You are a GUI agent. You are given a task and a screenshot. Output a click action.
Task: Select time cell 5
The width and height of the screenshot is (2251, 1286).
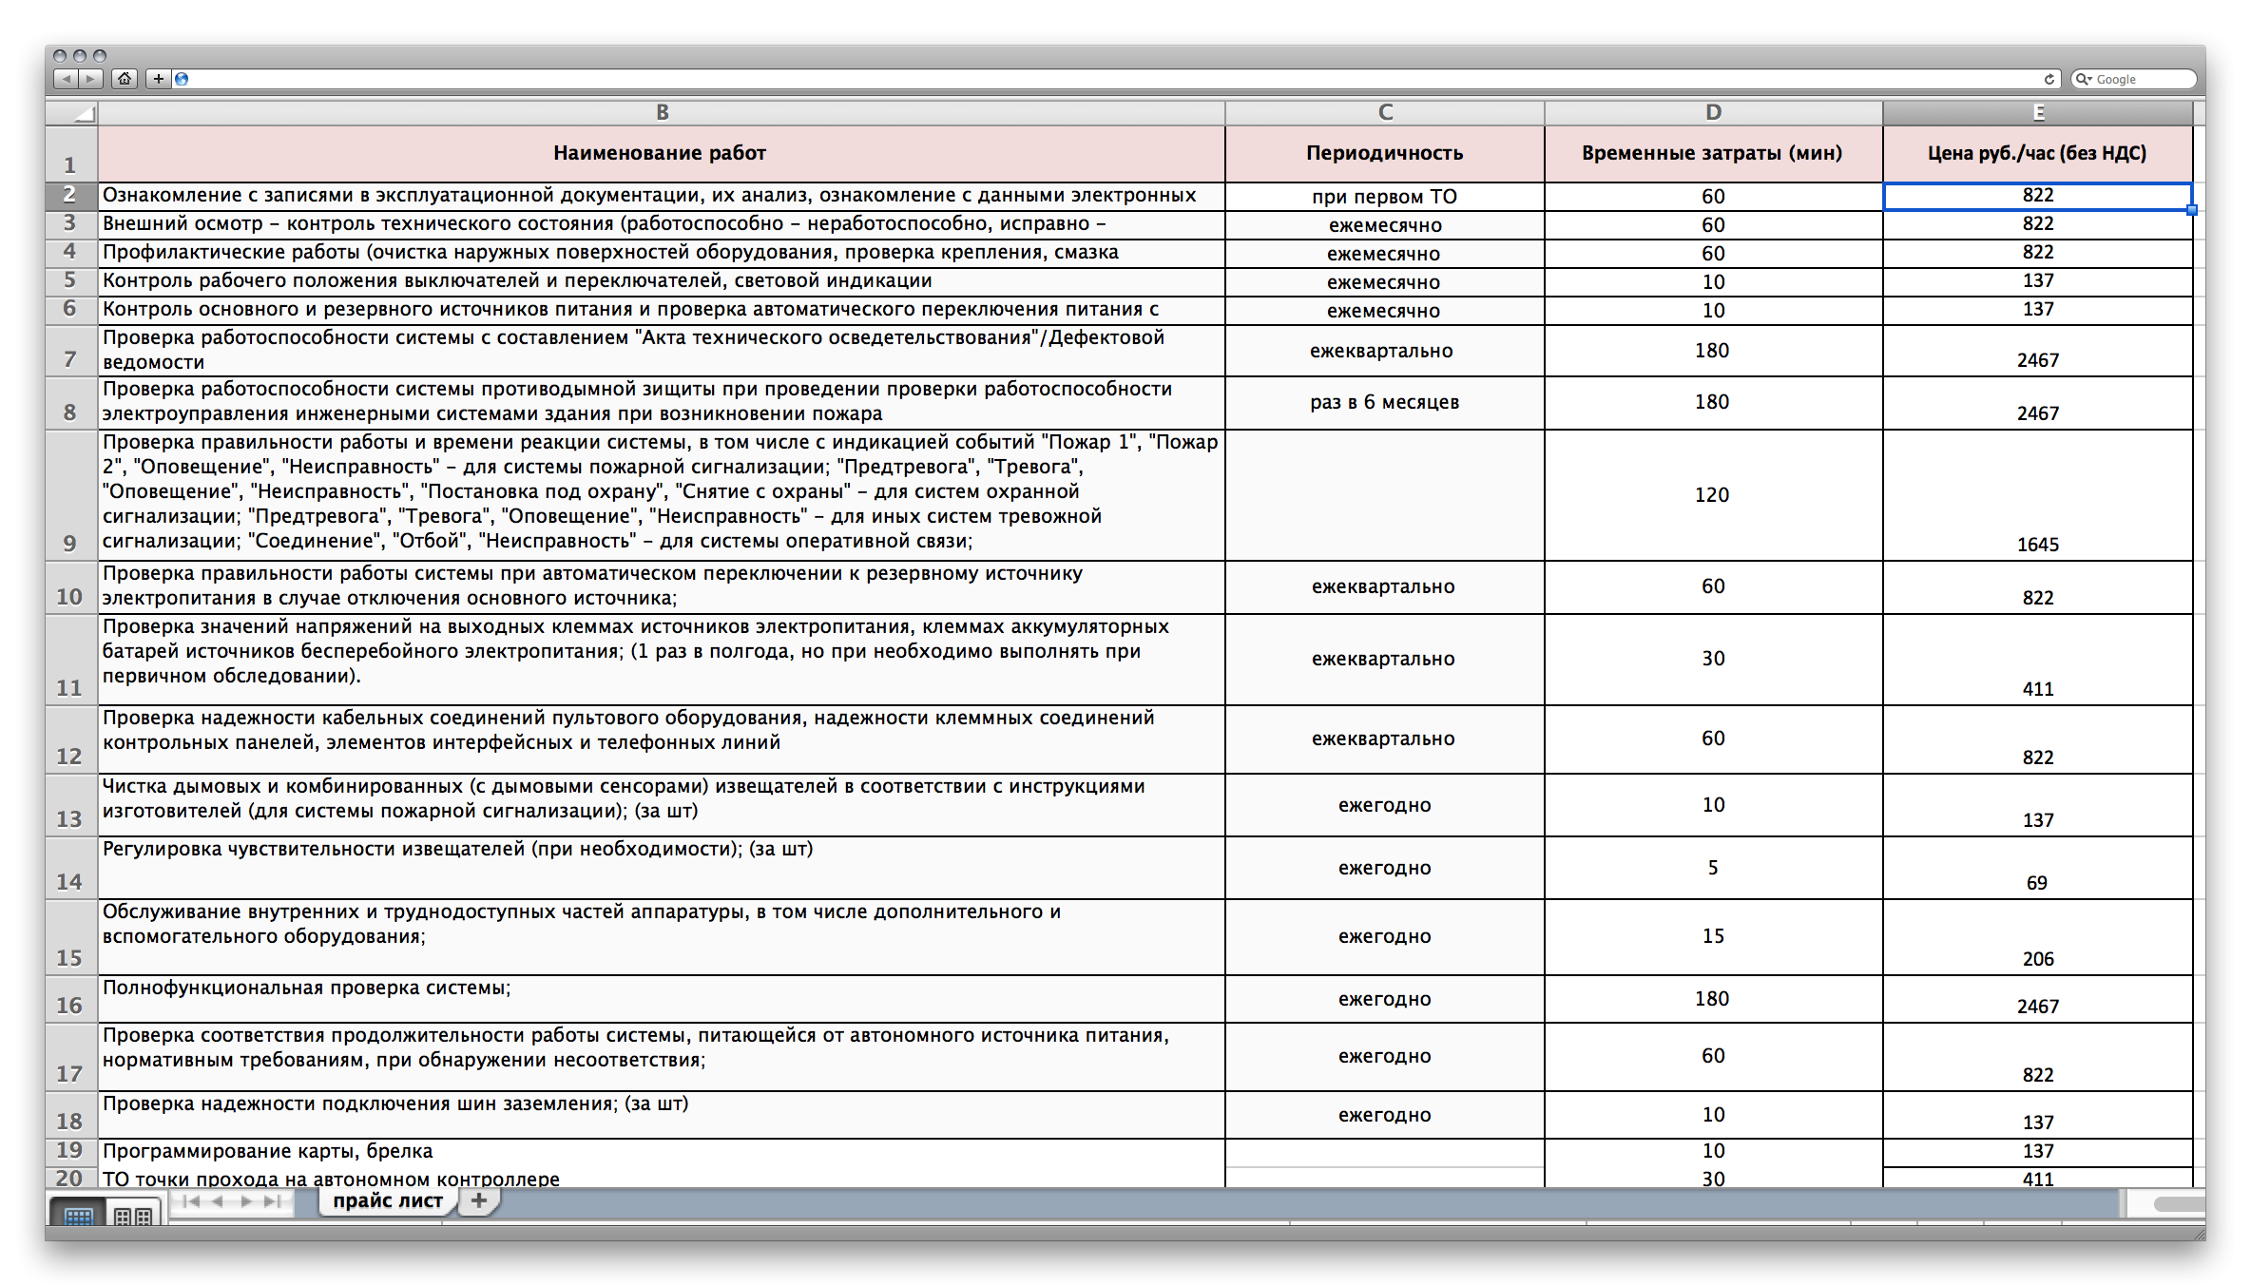pos(1713,868)
